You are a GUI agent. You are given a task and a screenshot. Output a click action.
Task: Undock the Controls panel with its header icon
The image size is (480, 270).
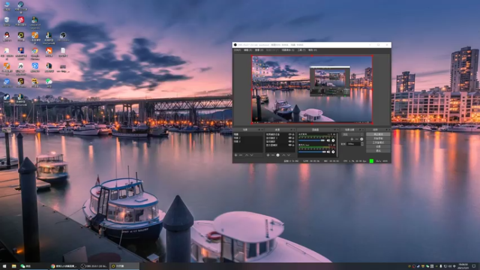pos(386,130)
